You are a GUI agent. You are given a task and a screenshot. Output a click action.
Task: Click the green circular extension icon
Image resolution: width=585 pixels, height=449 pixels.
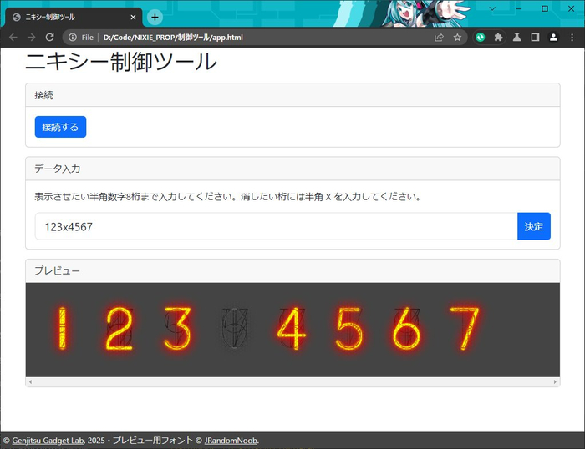481,38
